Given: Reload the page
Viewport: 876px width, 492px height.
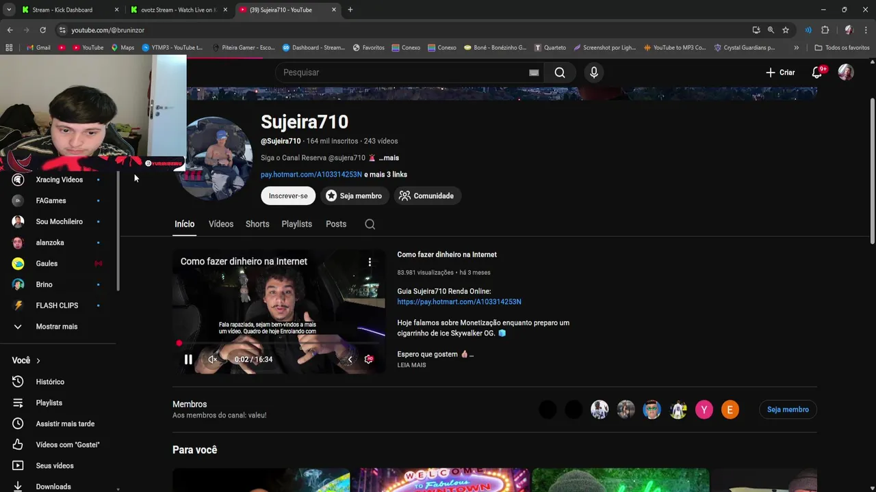Looking at the screenshot, I should click(x=42, y=30).
